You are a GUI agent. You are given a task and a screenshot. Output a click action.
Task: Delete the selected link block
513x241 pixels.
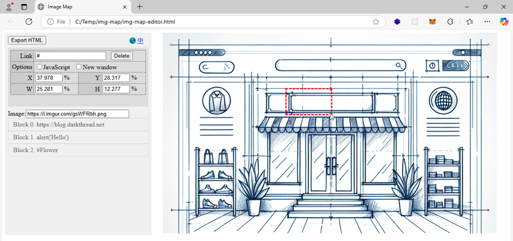[122, 56]
